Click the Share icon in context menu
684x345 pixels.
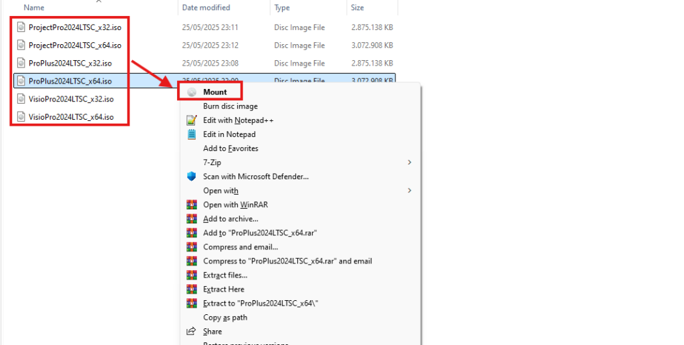click(191, 332)
